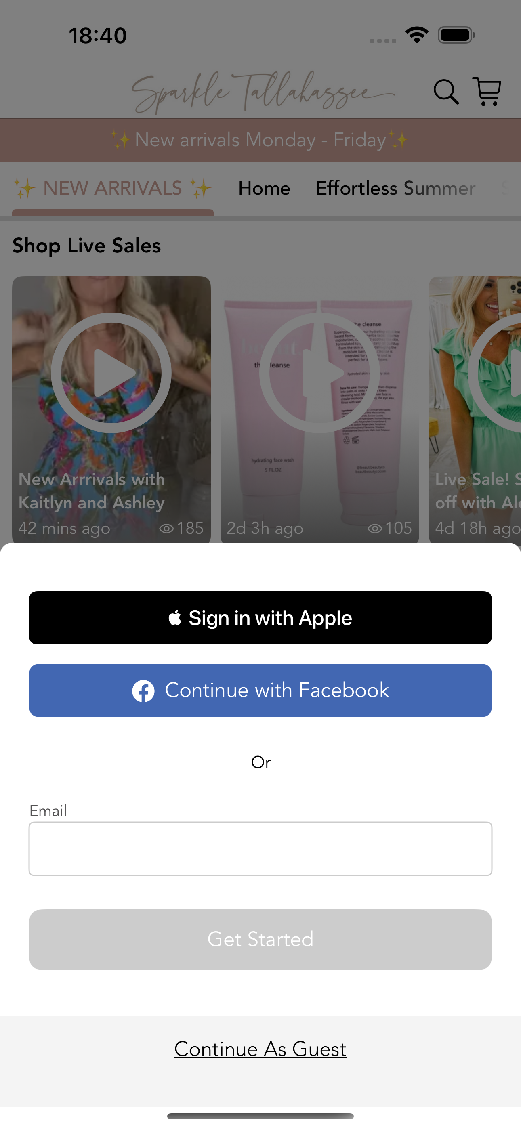Tap the New arrivals Monday - Friday banner

260,140
